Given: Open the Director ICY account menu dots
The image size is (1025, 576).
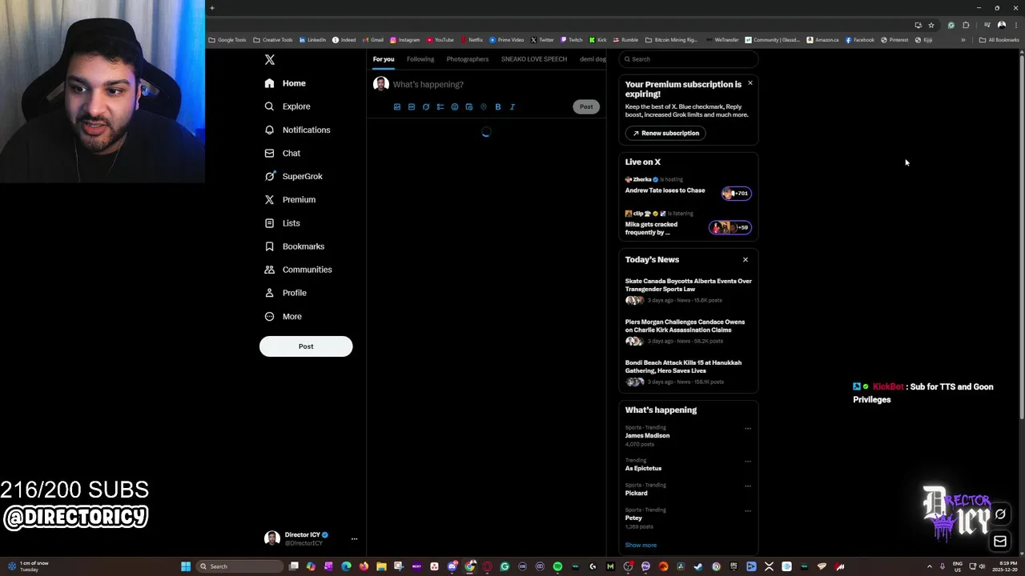Looking at the screenshot, I should click(x=354, y=538).
